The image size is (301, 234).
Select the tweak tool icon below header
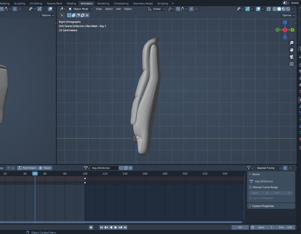(62, 15)
